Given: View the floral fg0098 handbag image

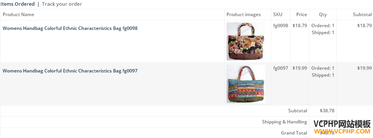Looking at the screenshot, I should [x=246, y=41].
